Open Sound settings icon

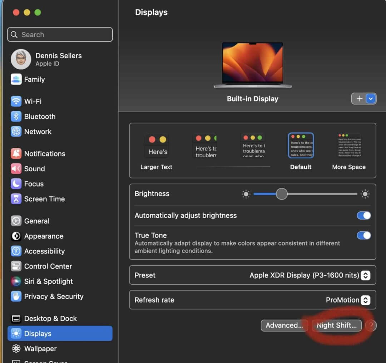coord(16,169)
